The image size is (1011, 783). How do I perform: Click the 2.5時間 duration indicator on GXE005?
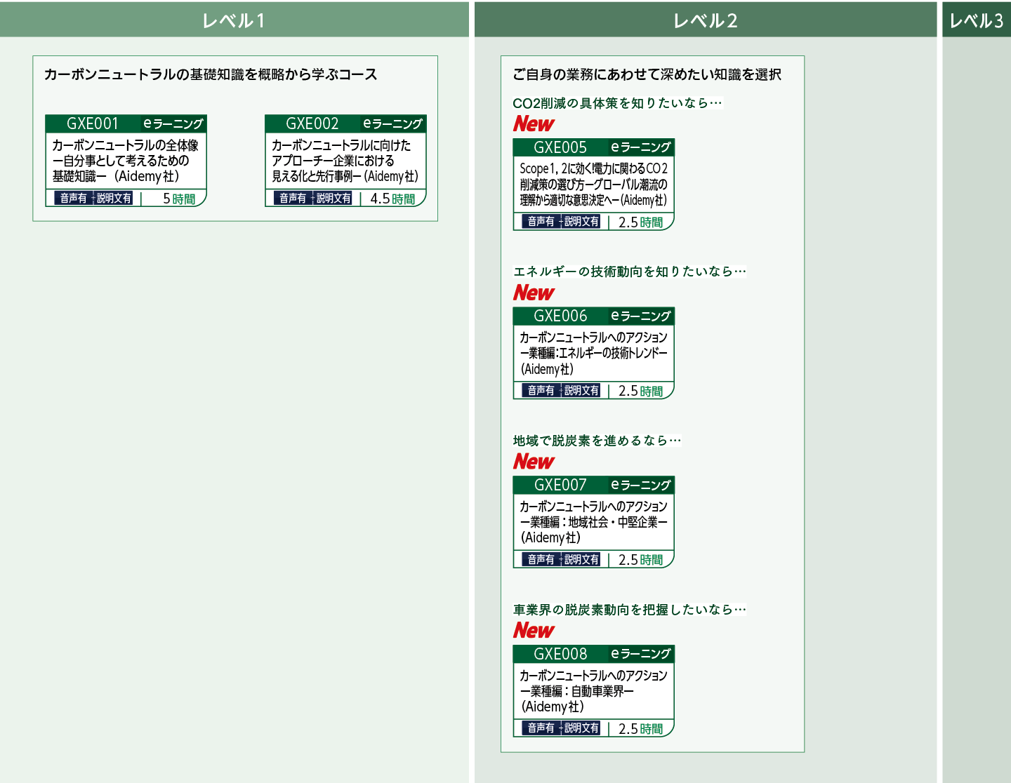point(639,222)
